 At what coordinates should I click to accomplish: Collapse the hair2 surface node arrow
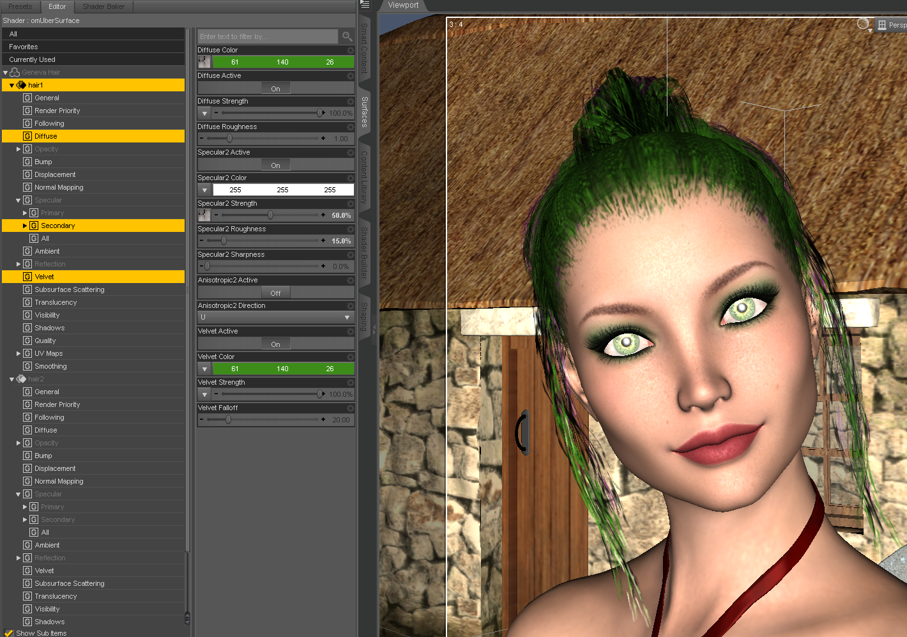[11, 380]
